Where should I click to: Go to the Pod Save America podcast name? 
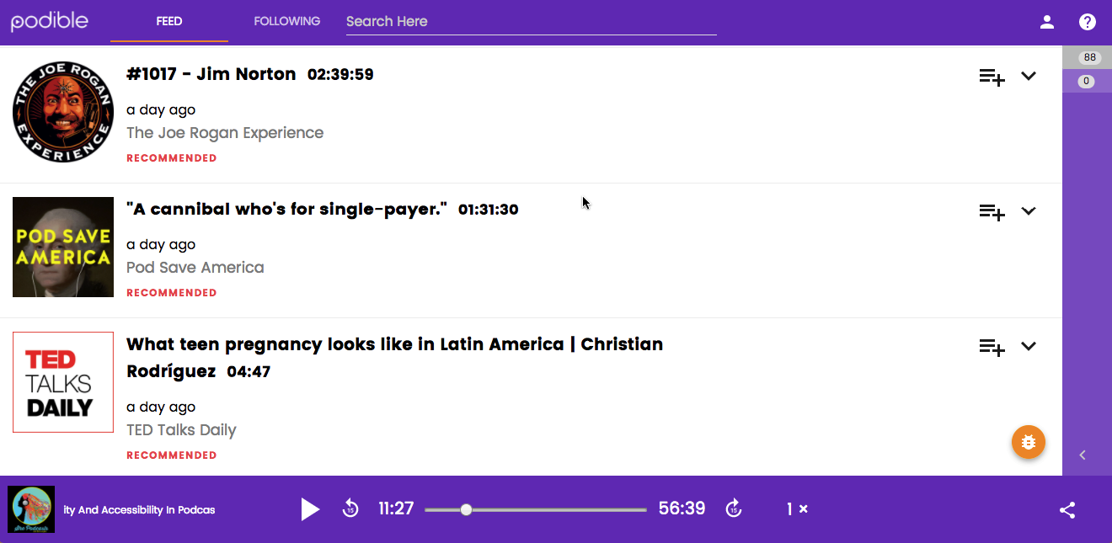(195, 268)
